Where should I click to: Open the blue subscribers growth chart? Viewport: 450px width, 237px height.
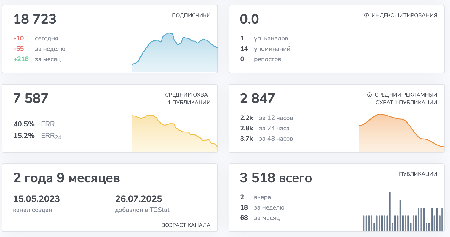tap(175, 53)
